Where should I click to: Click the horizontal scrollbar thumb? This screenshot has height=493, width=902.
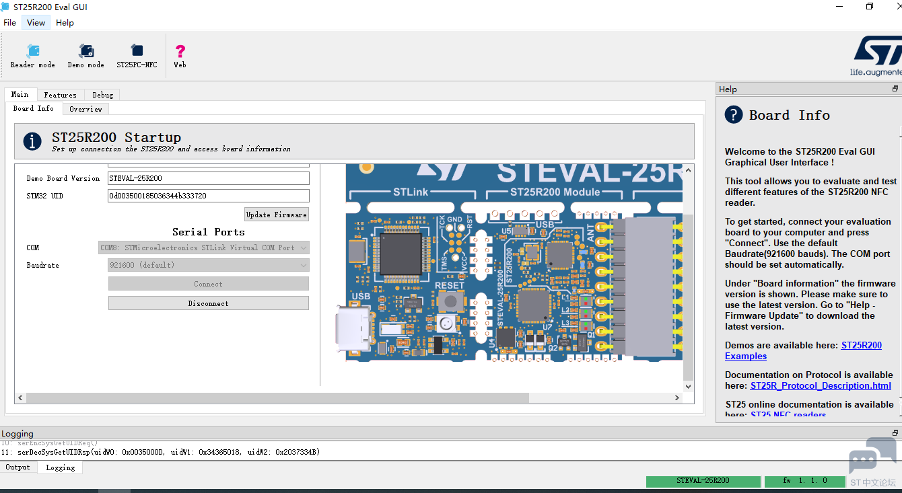277,397
